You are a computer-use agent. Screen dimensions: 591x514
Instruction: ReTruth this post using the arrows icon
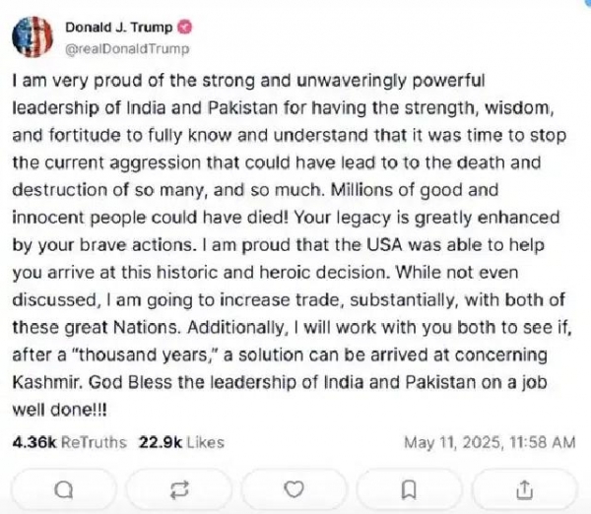pyautogui.click(x=179, y=490)
